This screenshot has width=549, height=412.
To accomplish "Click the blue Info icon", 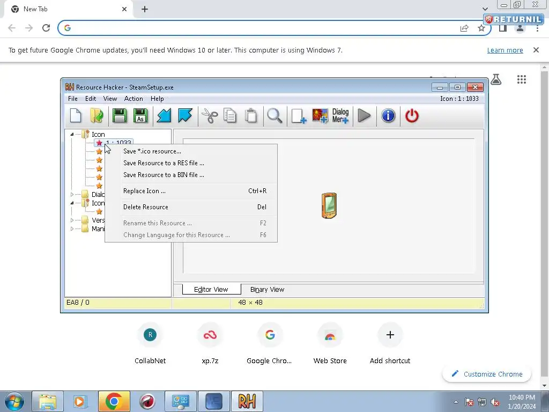I will [388, 116].
